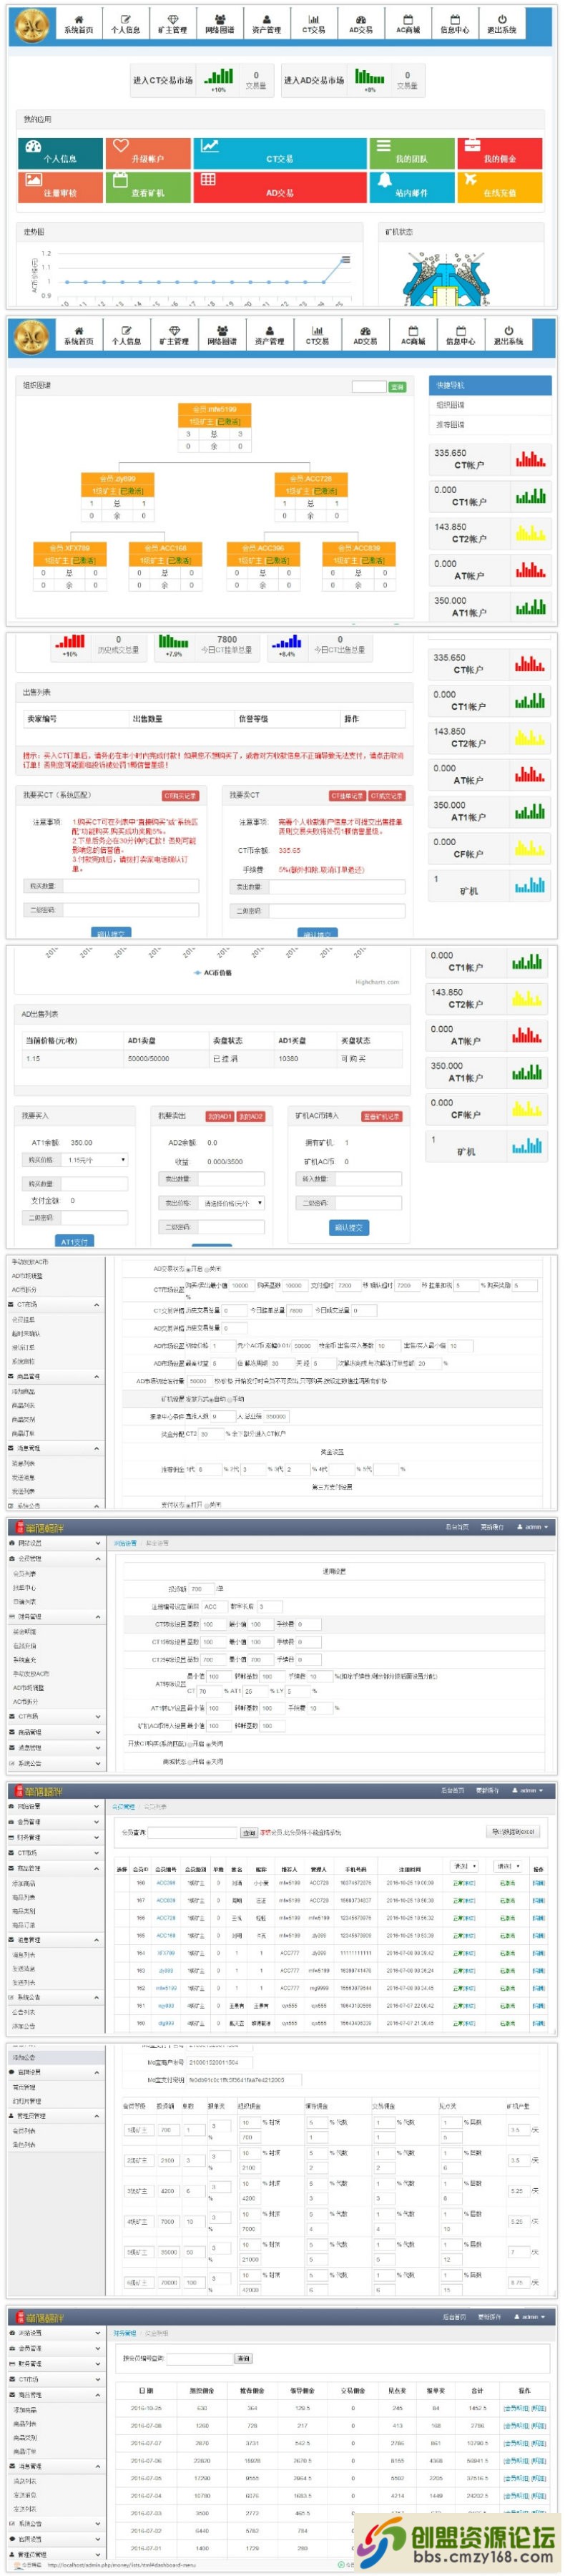Open 级别 filter dropdown in member table header
The image size is (565, 2576).
click(507, 1866)
